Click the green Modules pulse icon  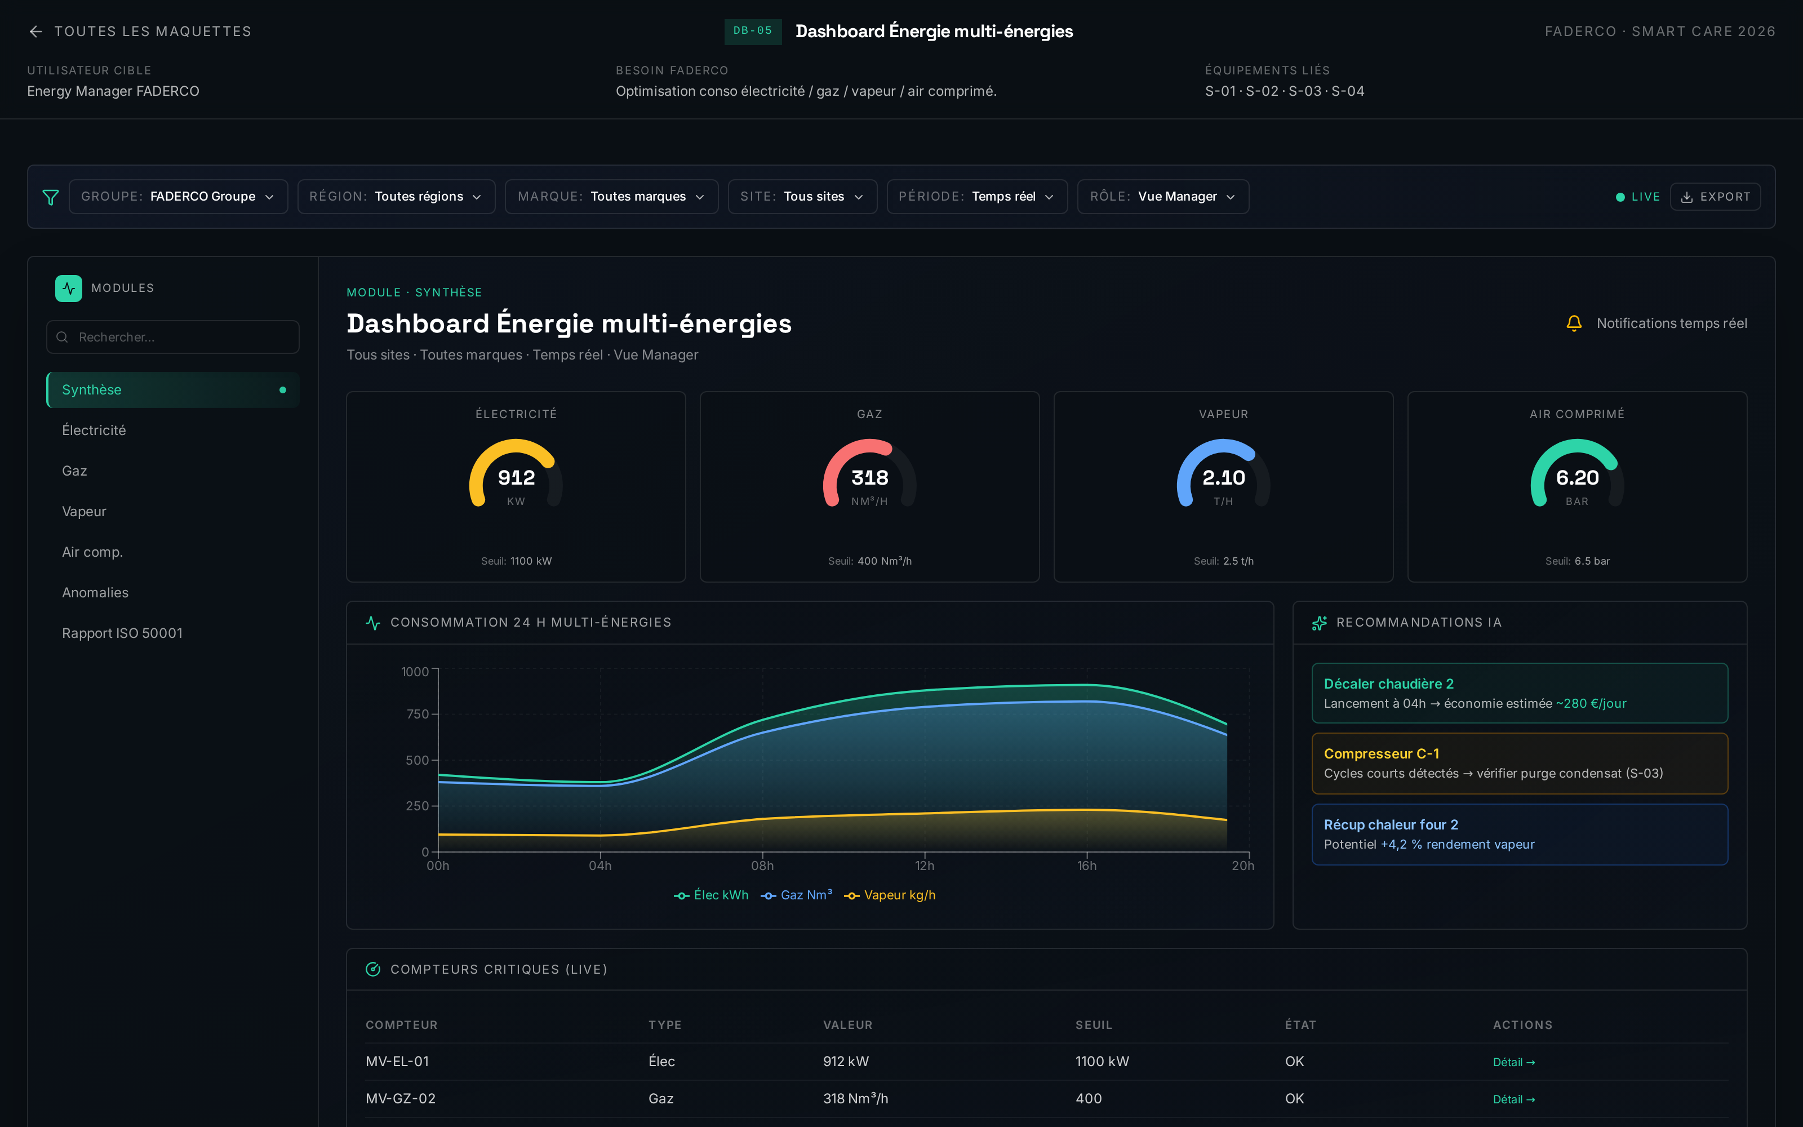point(69,289)
